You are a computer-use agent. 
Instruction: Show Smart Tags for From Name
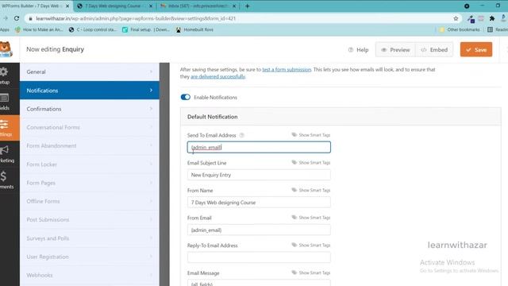pos(311,190)
